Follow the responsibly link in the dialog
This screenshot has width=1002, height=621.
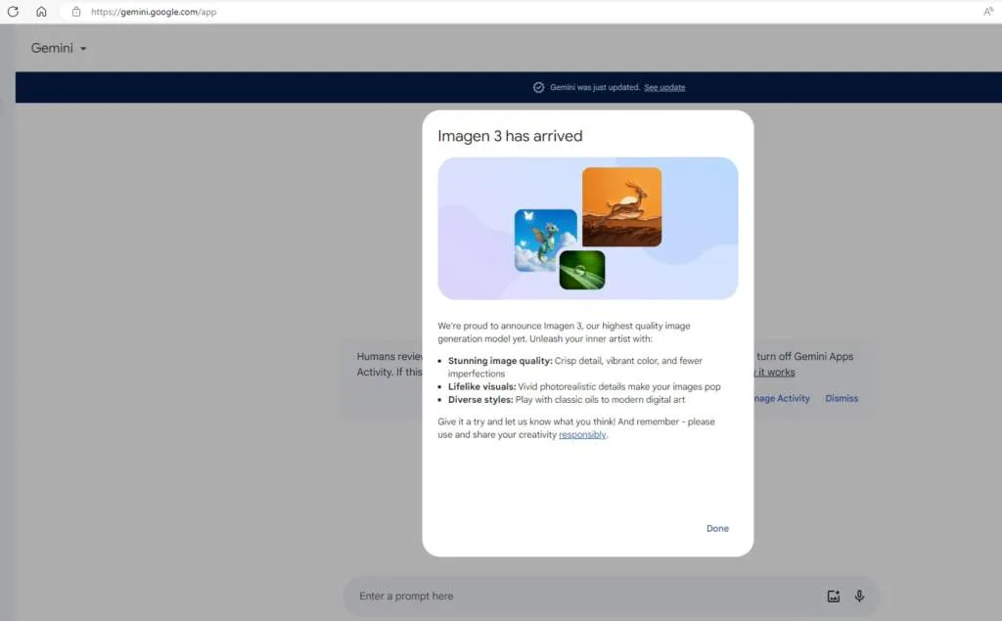click(x=582, y=434)
